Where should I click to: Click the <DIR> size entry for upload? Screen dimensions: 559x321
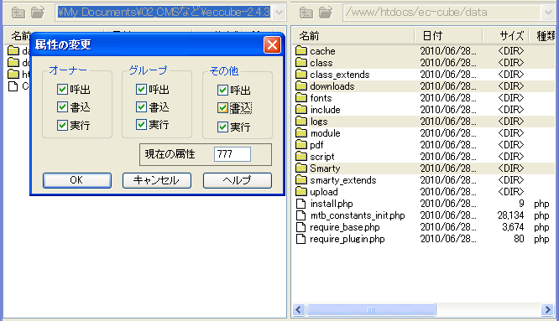[x=511, y=192]
